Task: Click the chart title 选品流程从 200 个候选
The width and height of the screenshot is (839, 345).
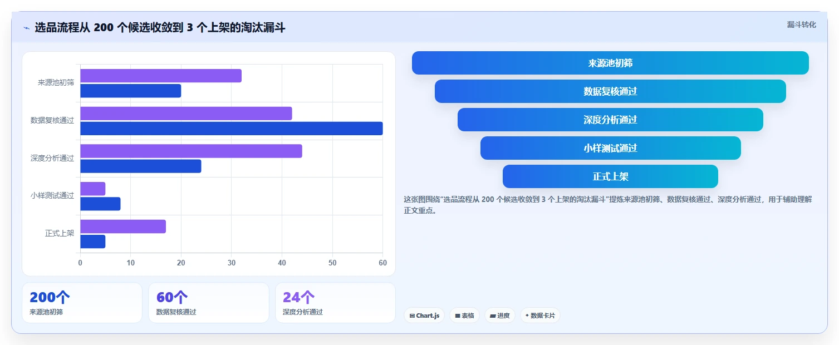Action: (160, 28)
